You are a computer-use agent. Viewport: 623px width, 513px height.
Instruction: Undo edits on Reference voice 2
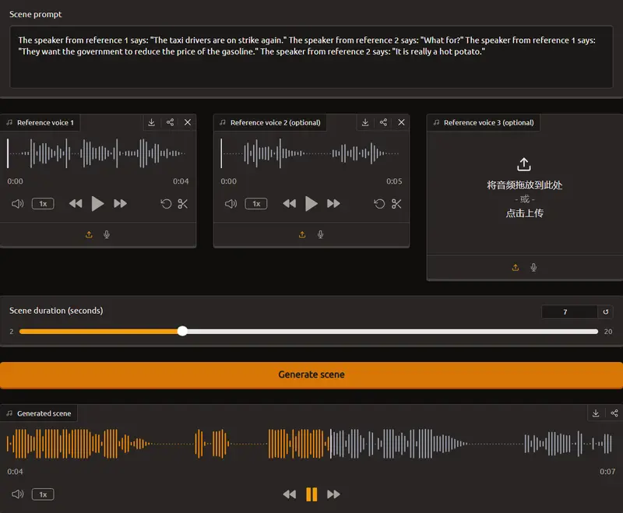point(379,204)
